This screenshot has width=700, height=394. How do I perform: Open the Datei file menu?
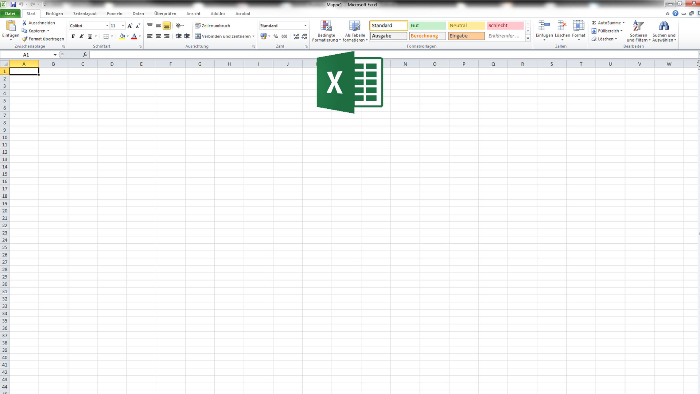point(10,13)
